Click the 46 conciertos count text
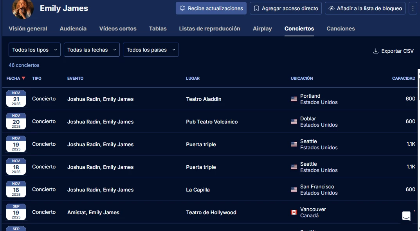This screenshot has width=420, height=231. coord(24,65)
